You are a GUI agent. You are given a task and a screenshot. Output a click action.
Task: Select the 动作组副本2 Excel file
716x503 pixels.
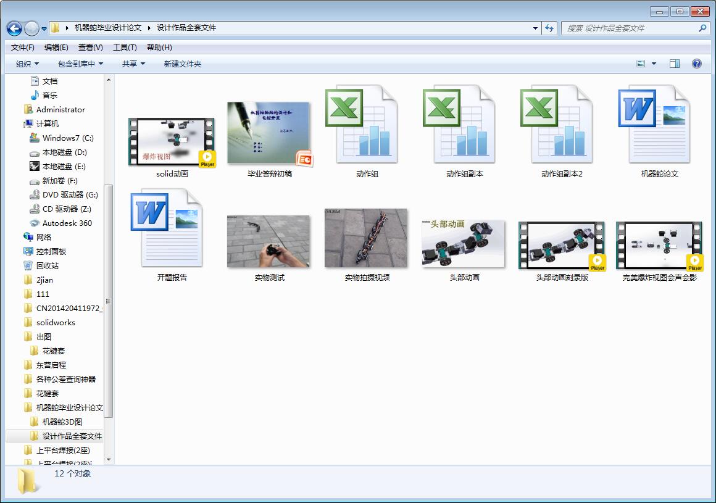562,131
